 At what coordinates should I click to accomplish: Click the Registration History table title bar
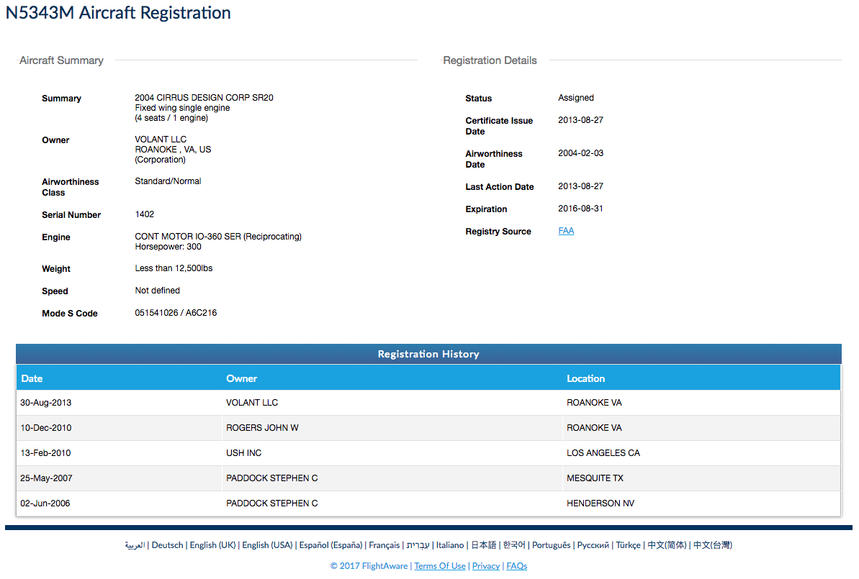click(428, 354)
